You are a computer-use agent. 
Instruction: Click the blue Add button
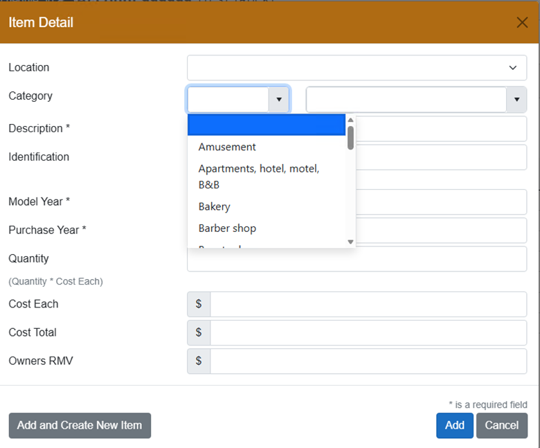[454, 425]
